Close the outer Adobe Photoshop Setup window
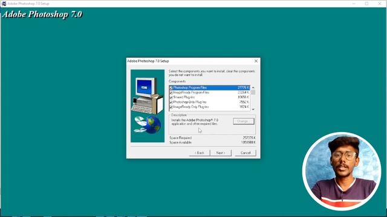The height and width of the screenshot is (217, 387). [380, 4]
